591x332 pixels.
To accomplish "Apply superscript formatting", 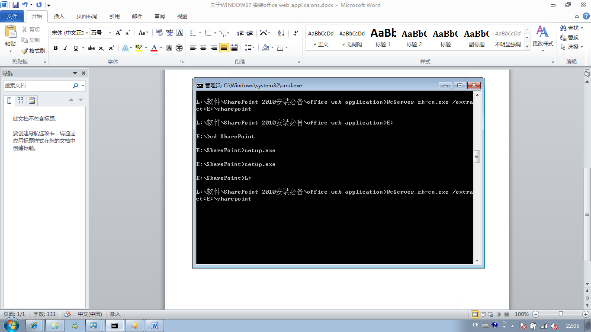I will point(112,48).
